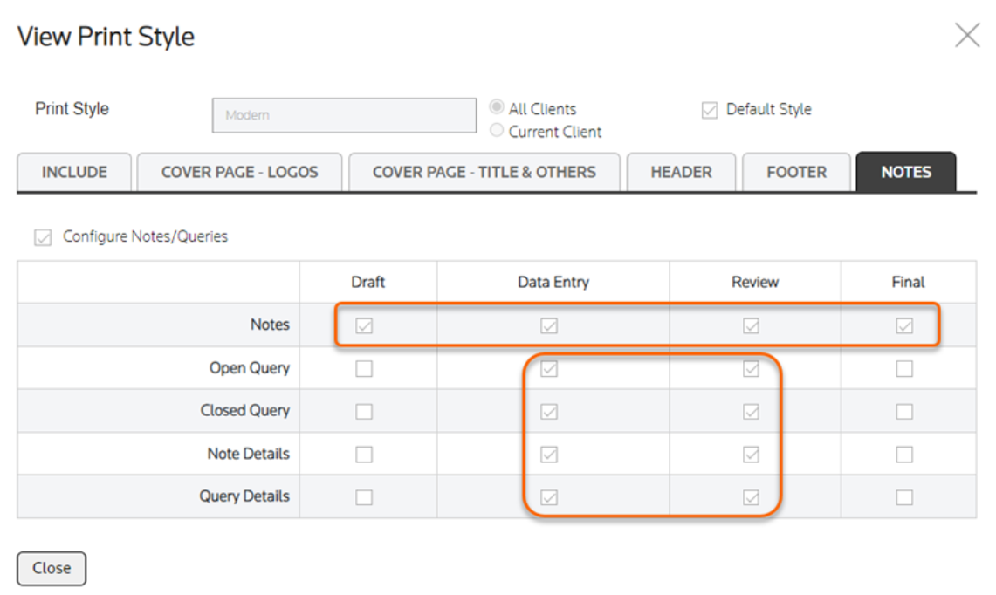Click the Print Style name field
Image resolution: width=996 pixels, height=595 pixels.
[344, 115]
